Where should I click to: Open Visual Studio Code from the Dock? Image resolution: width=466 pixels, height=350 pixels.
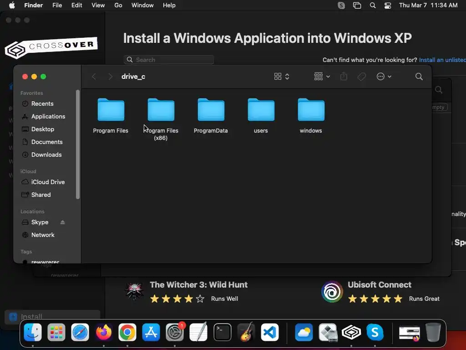[x=270, y=332]
